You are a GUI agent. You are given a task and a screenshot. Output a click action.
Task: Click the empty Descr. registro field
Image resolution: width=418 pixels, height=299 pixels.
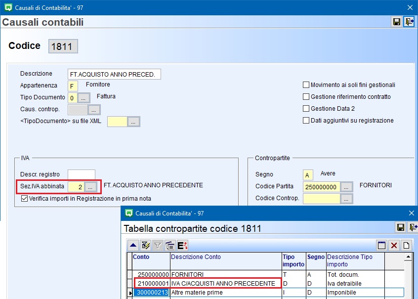click(82, 175)
